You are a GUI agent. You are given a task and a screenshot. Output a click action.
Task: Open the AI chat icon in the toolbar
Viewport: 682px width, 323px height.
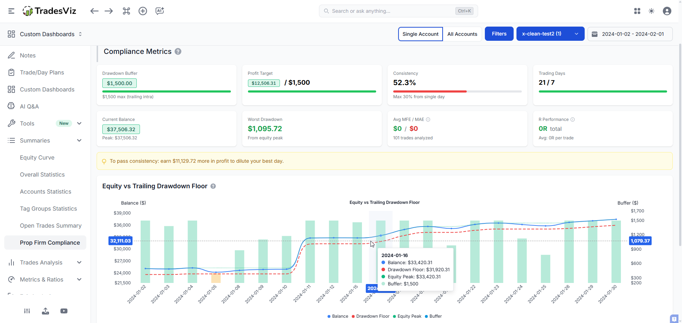[x=159, y=11]
